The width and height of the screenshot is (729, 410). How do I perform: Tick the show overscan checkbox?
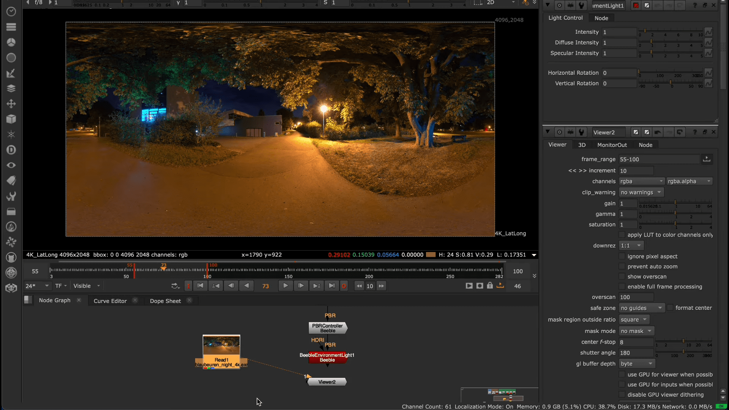[622, 276]
